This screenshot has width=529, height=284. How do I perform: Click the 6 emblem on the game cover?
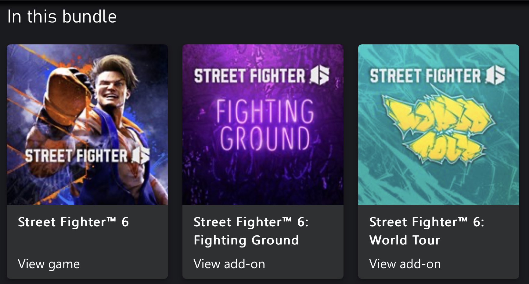tap(141, 155)
